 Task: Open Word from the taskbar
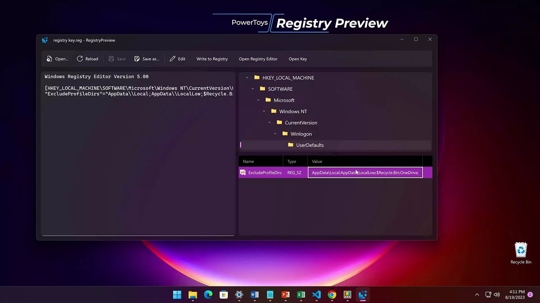pyautogui.click(x=255, y=295)
